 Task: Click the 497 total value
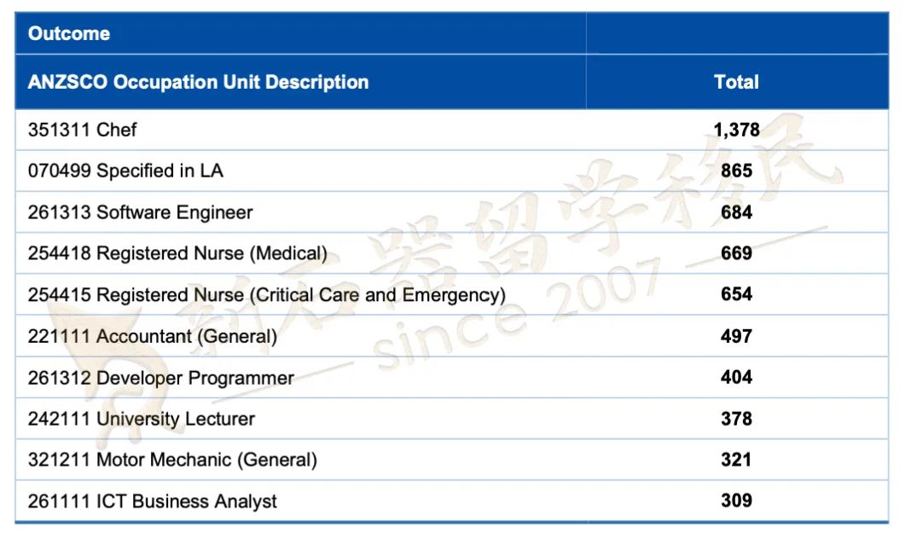point(736,336)
